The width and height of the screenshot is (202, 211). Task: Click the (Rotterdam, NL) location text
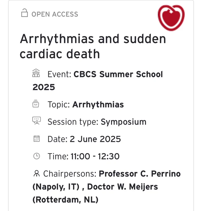point(65,200)
